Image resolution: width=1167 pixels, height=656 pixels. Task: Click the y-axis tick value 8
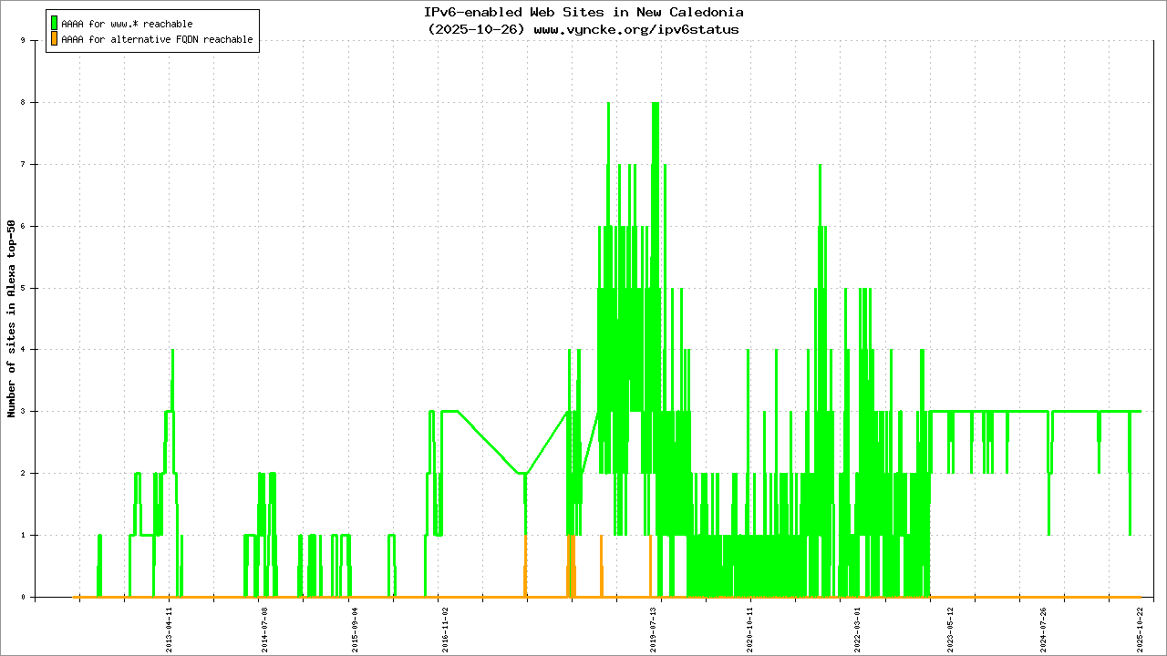click(x=35, y=102)
